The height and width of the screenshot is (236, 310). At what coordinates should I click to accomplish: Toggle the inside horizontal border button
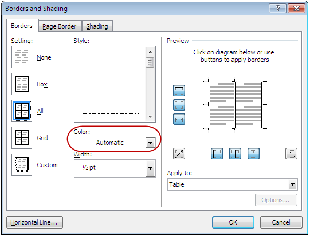coord(179,105)
